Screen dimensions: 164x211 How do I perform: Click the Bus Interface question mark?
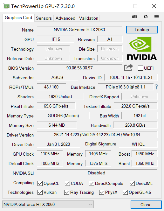tap(156, 87)
